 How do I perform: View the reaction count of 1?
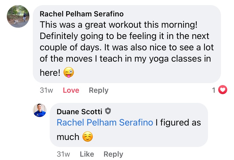coord(214,90)
